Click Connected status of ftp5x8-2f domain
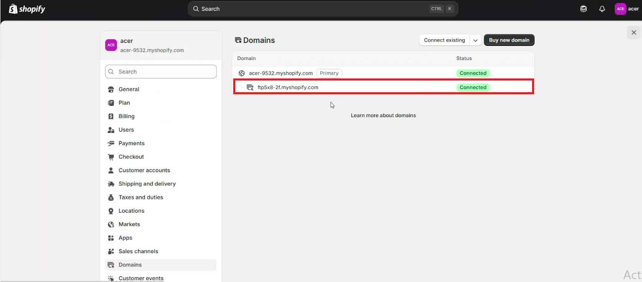The width and height of the screenshot is (642, 282). pyautogui.click(x=473, y=87)
